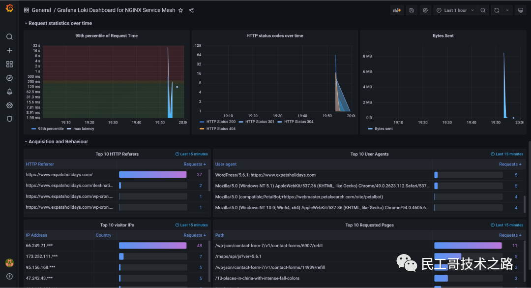Open the Server Admin shield icon
Viewport: 531px width, 288px height.
coord(9,119)
